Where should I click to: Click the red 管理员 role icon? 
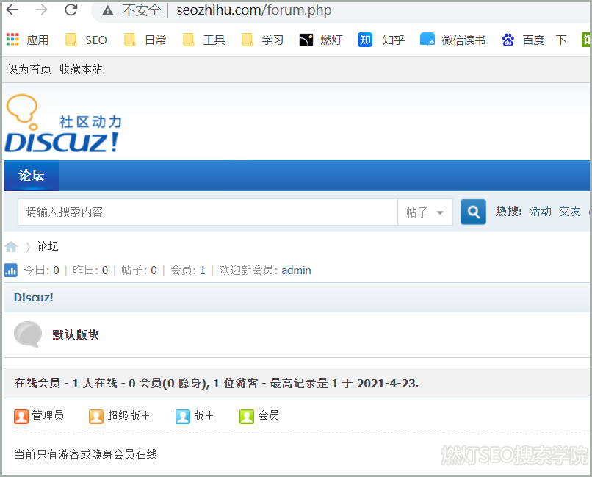tap(21, 417)
